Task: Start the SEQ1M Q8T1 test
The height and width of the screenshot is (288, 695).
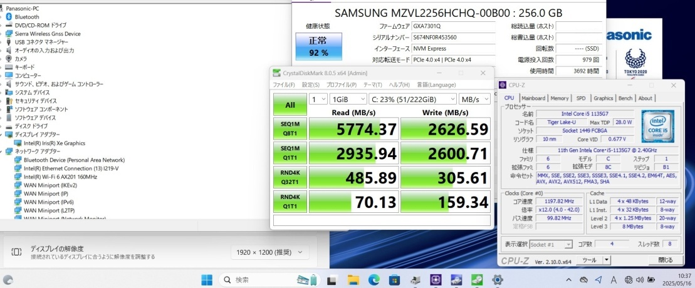Action: 290,128
